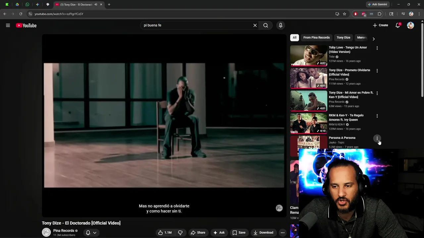424x238 pixels.
Task: Open the YouTube hamburger guide menu
Action: (x=8, y=25)
